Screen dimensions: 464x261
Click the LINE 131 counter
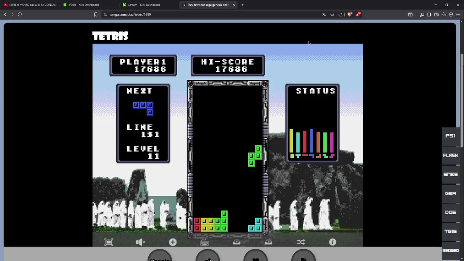point(143,130)
